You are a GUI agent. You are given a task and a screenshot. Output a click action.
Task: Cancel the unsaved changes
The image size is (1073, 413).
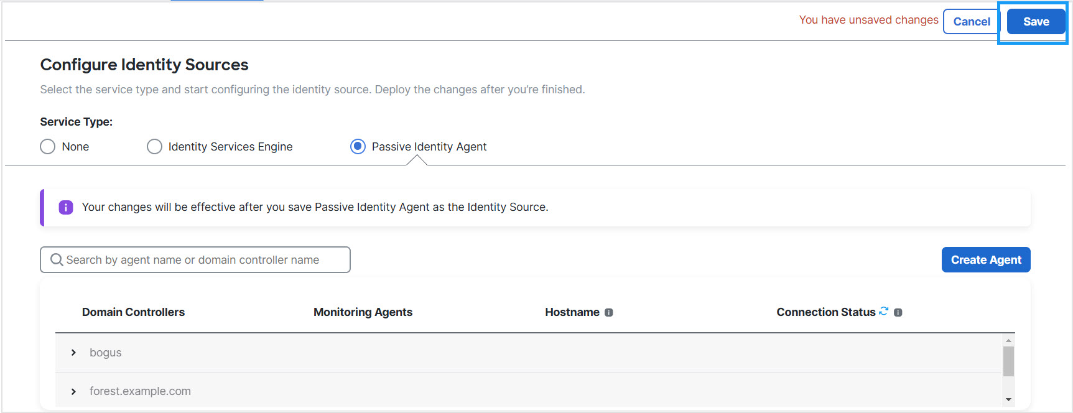click(970, 21)
